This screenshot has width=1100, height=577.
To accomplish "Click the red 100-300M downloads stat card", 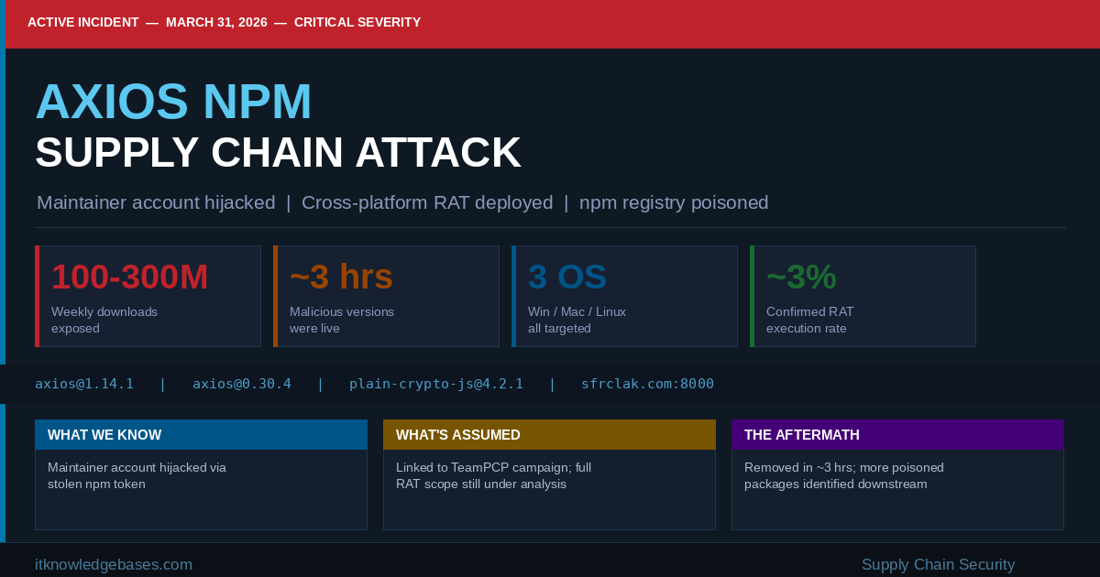I will [x=148, y=296].
